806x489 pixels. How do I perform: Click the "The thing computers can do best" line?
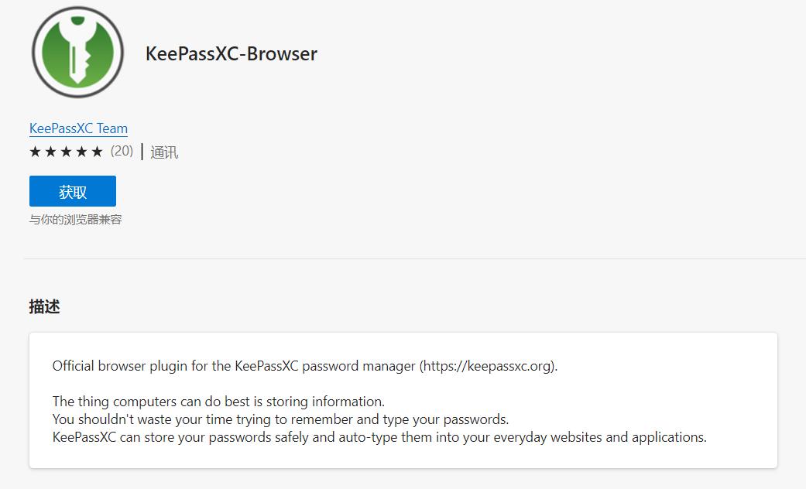218,402
